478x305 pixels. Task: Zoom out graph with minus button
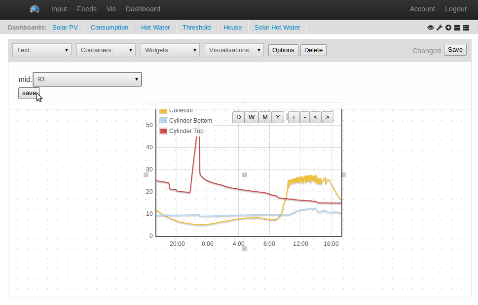[305, 117]
